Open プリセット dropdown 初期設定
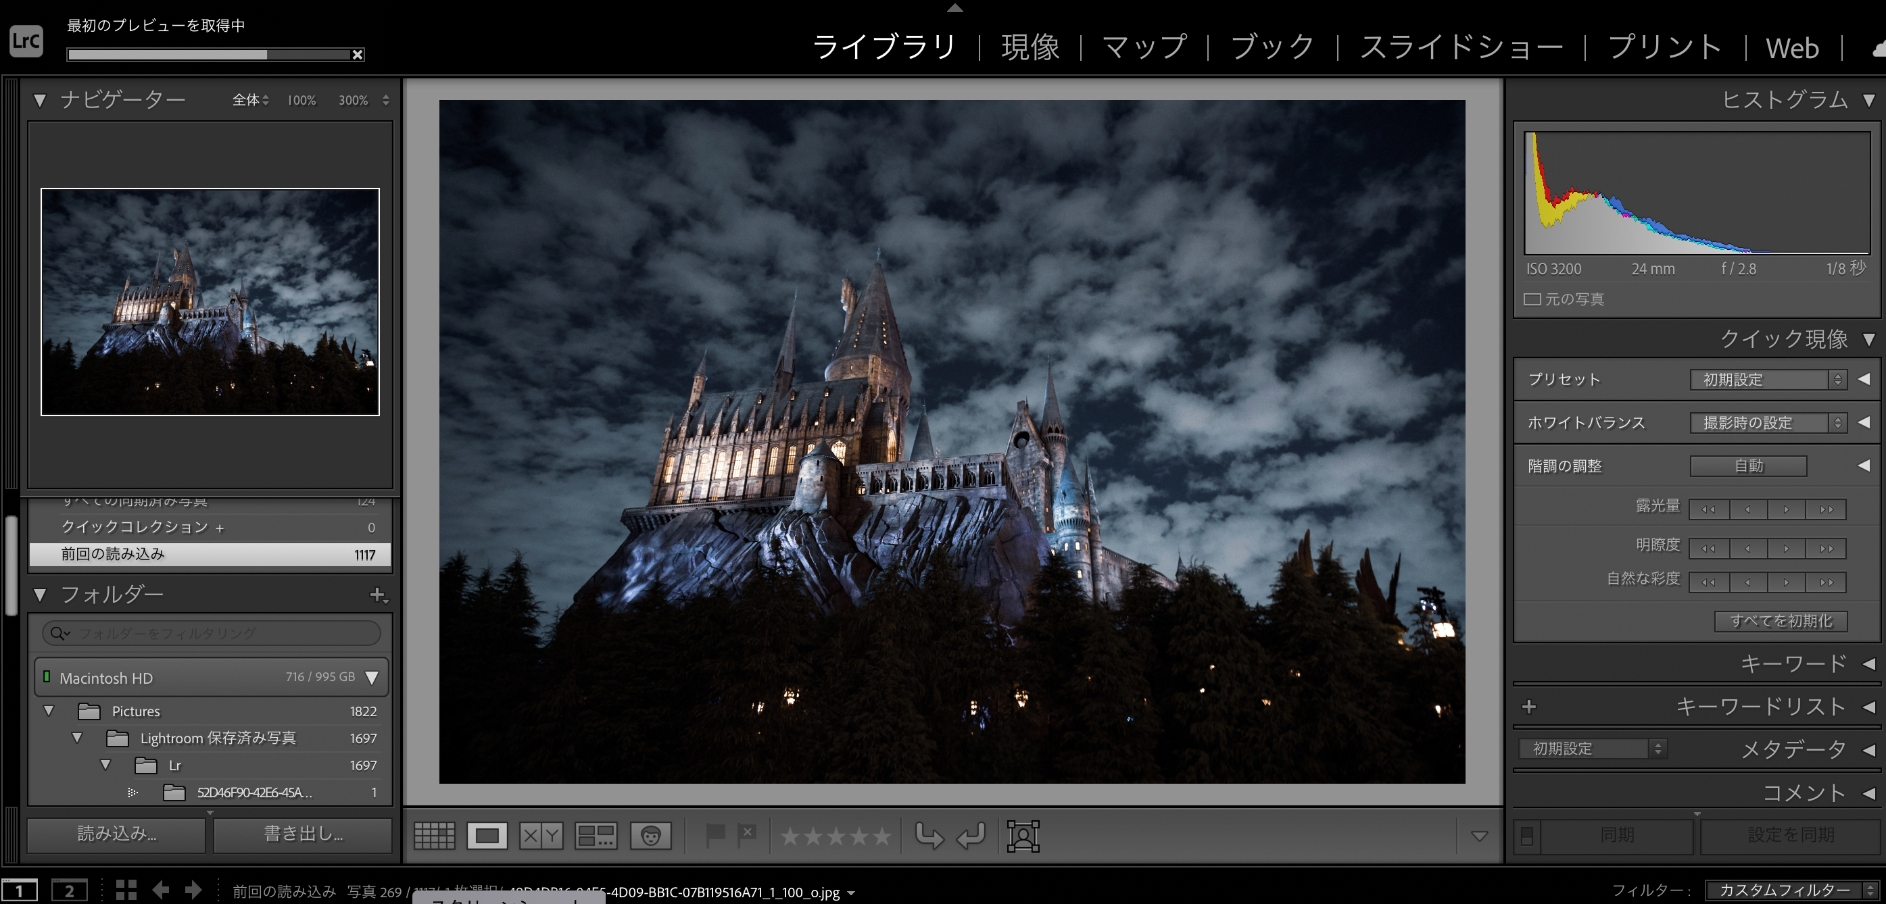This screenshot has height=904, width=1886. tap(1768, 380)
